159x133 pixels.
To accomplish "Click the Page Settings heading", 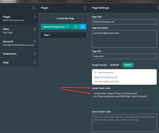I will [100, 8].
